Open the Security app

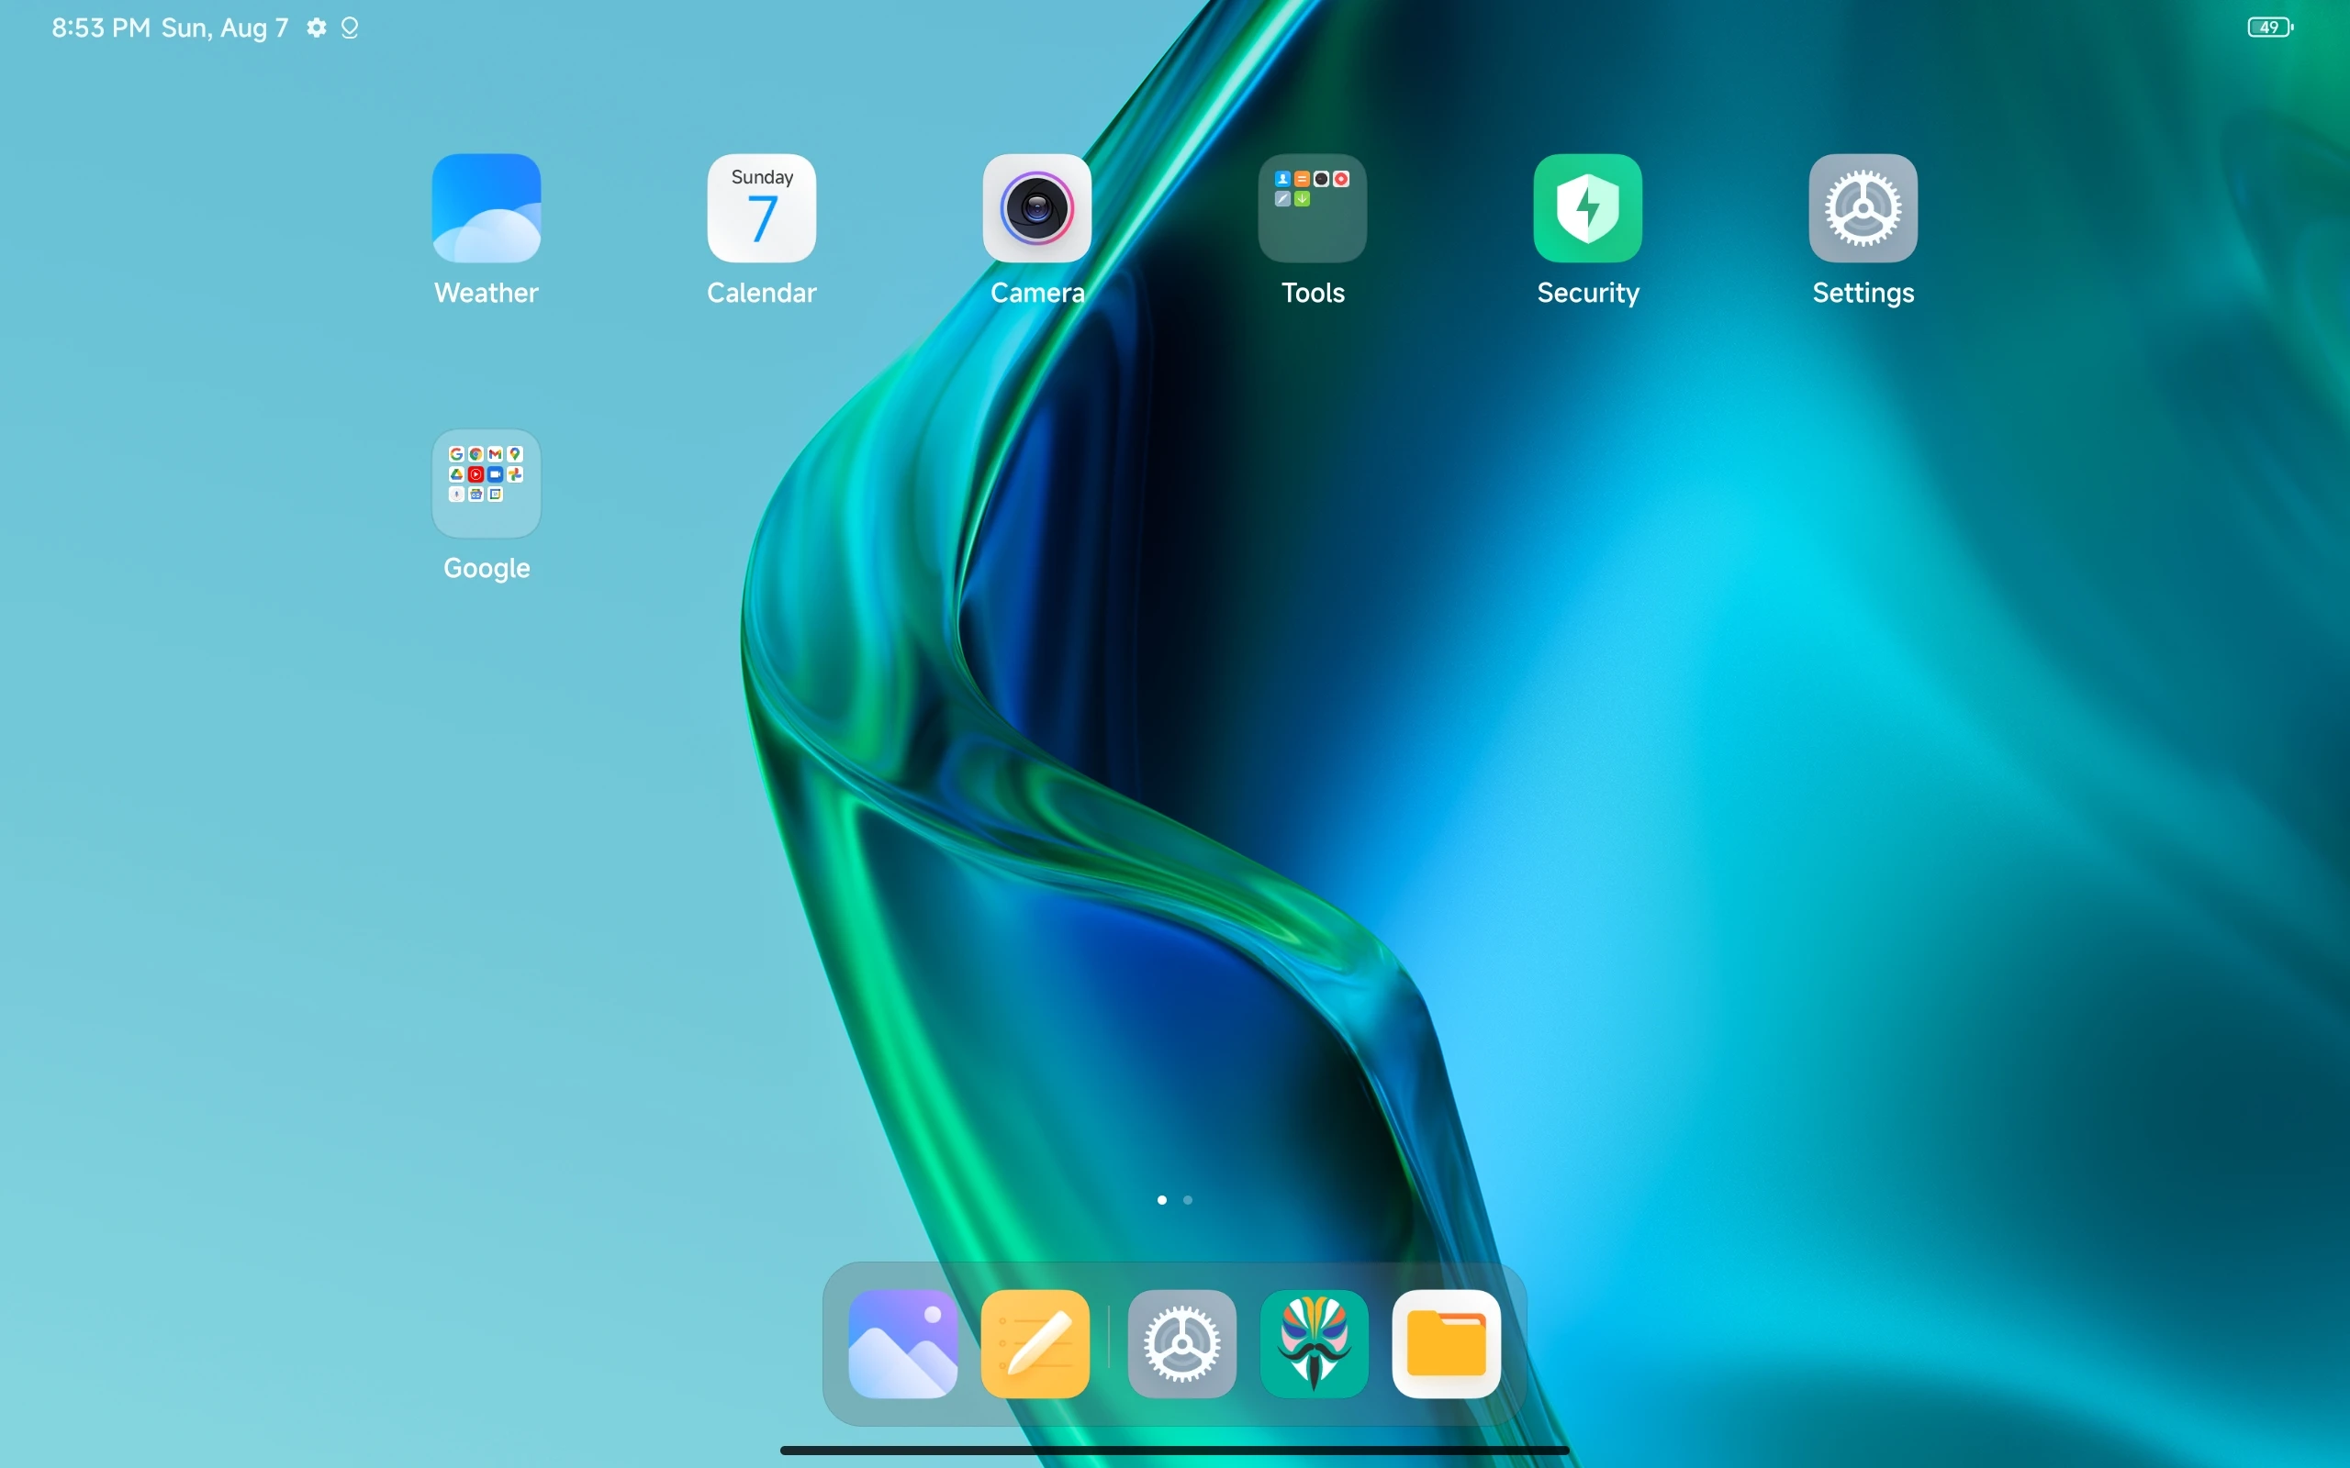pyautogui.click(x=1588, y=207)
